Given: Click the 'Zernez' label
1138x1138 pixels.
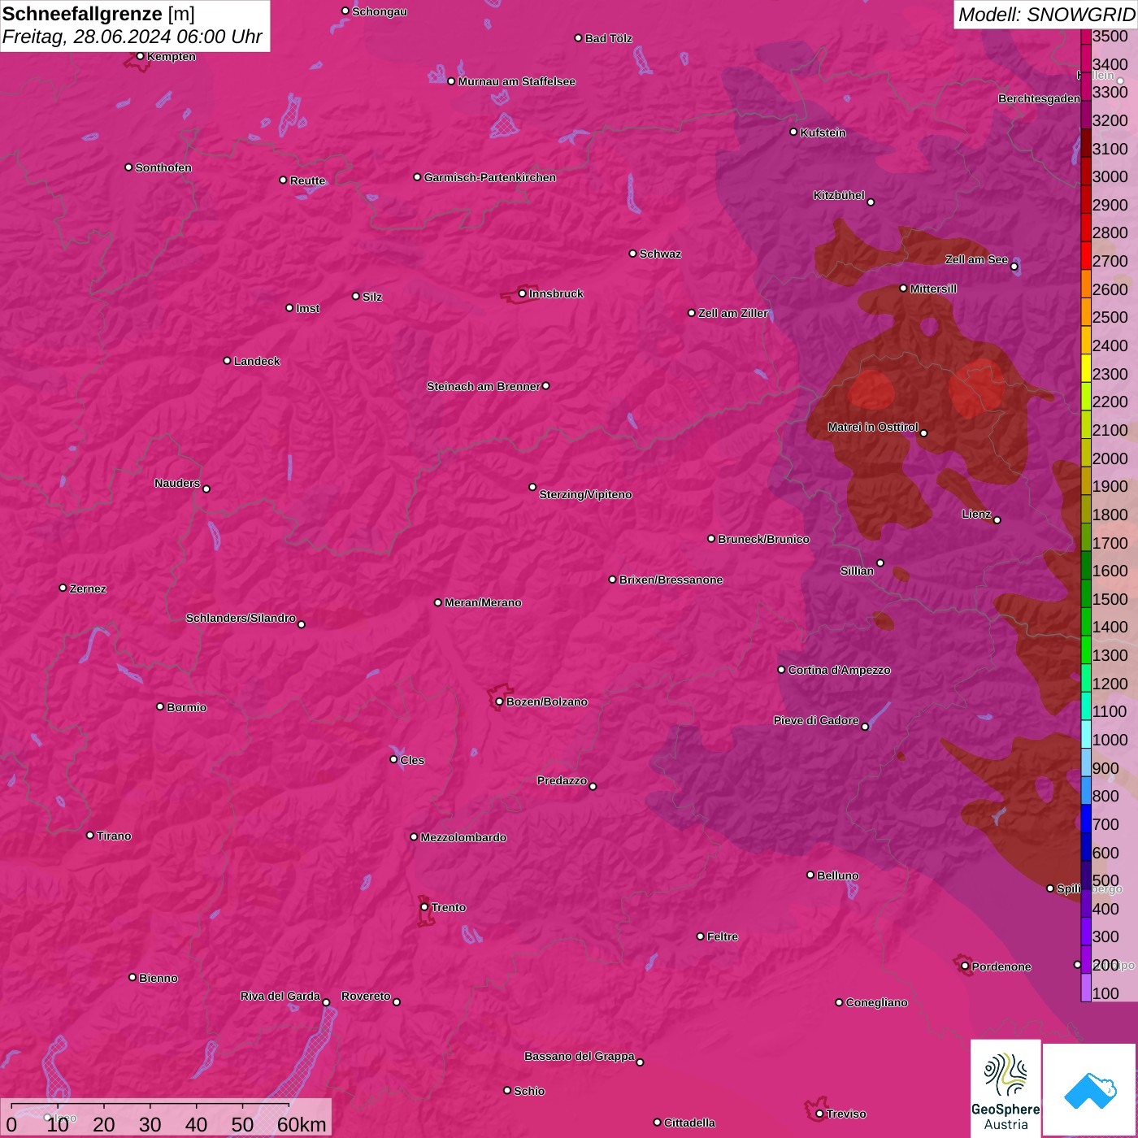Looking at the screenshot, I should point(88,589).
